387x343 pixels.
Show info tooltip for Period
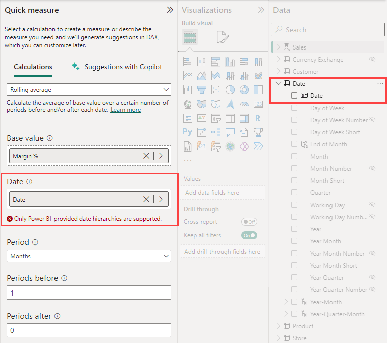tap(35, 242)
